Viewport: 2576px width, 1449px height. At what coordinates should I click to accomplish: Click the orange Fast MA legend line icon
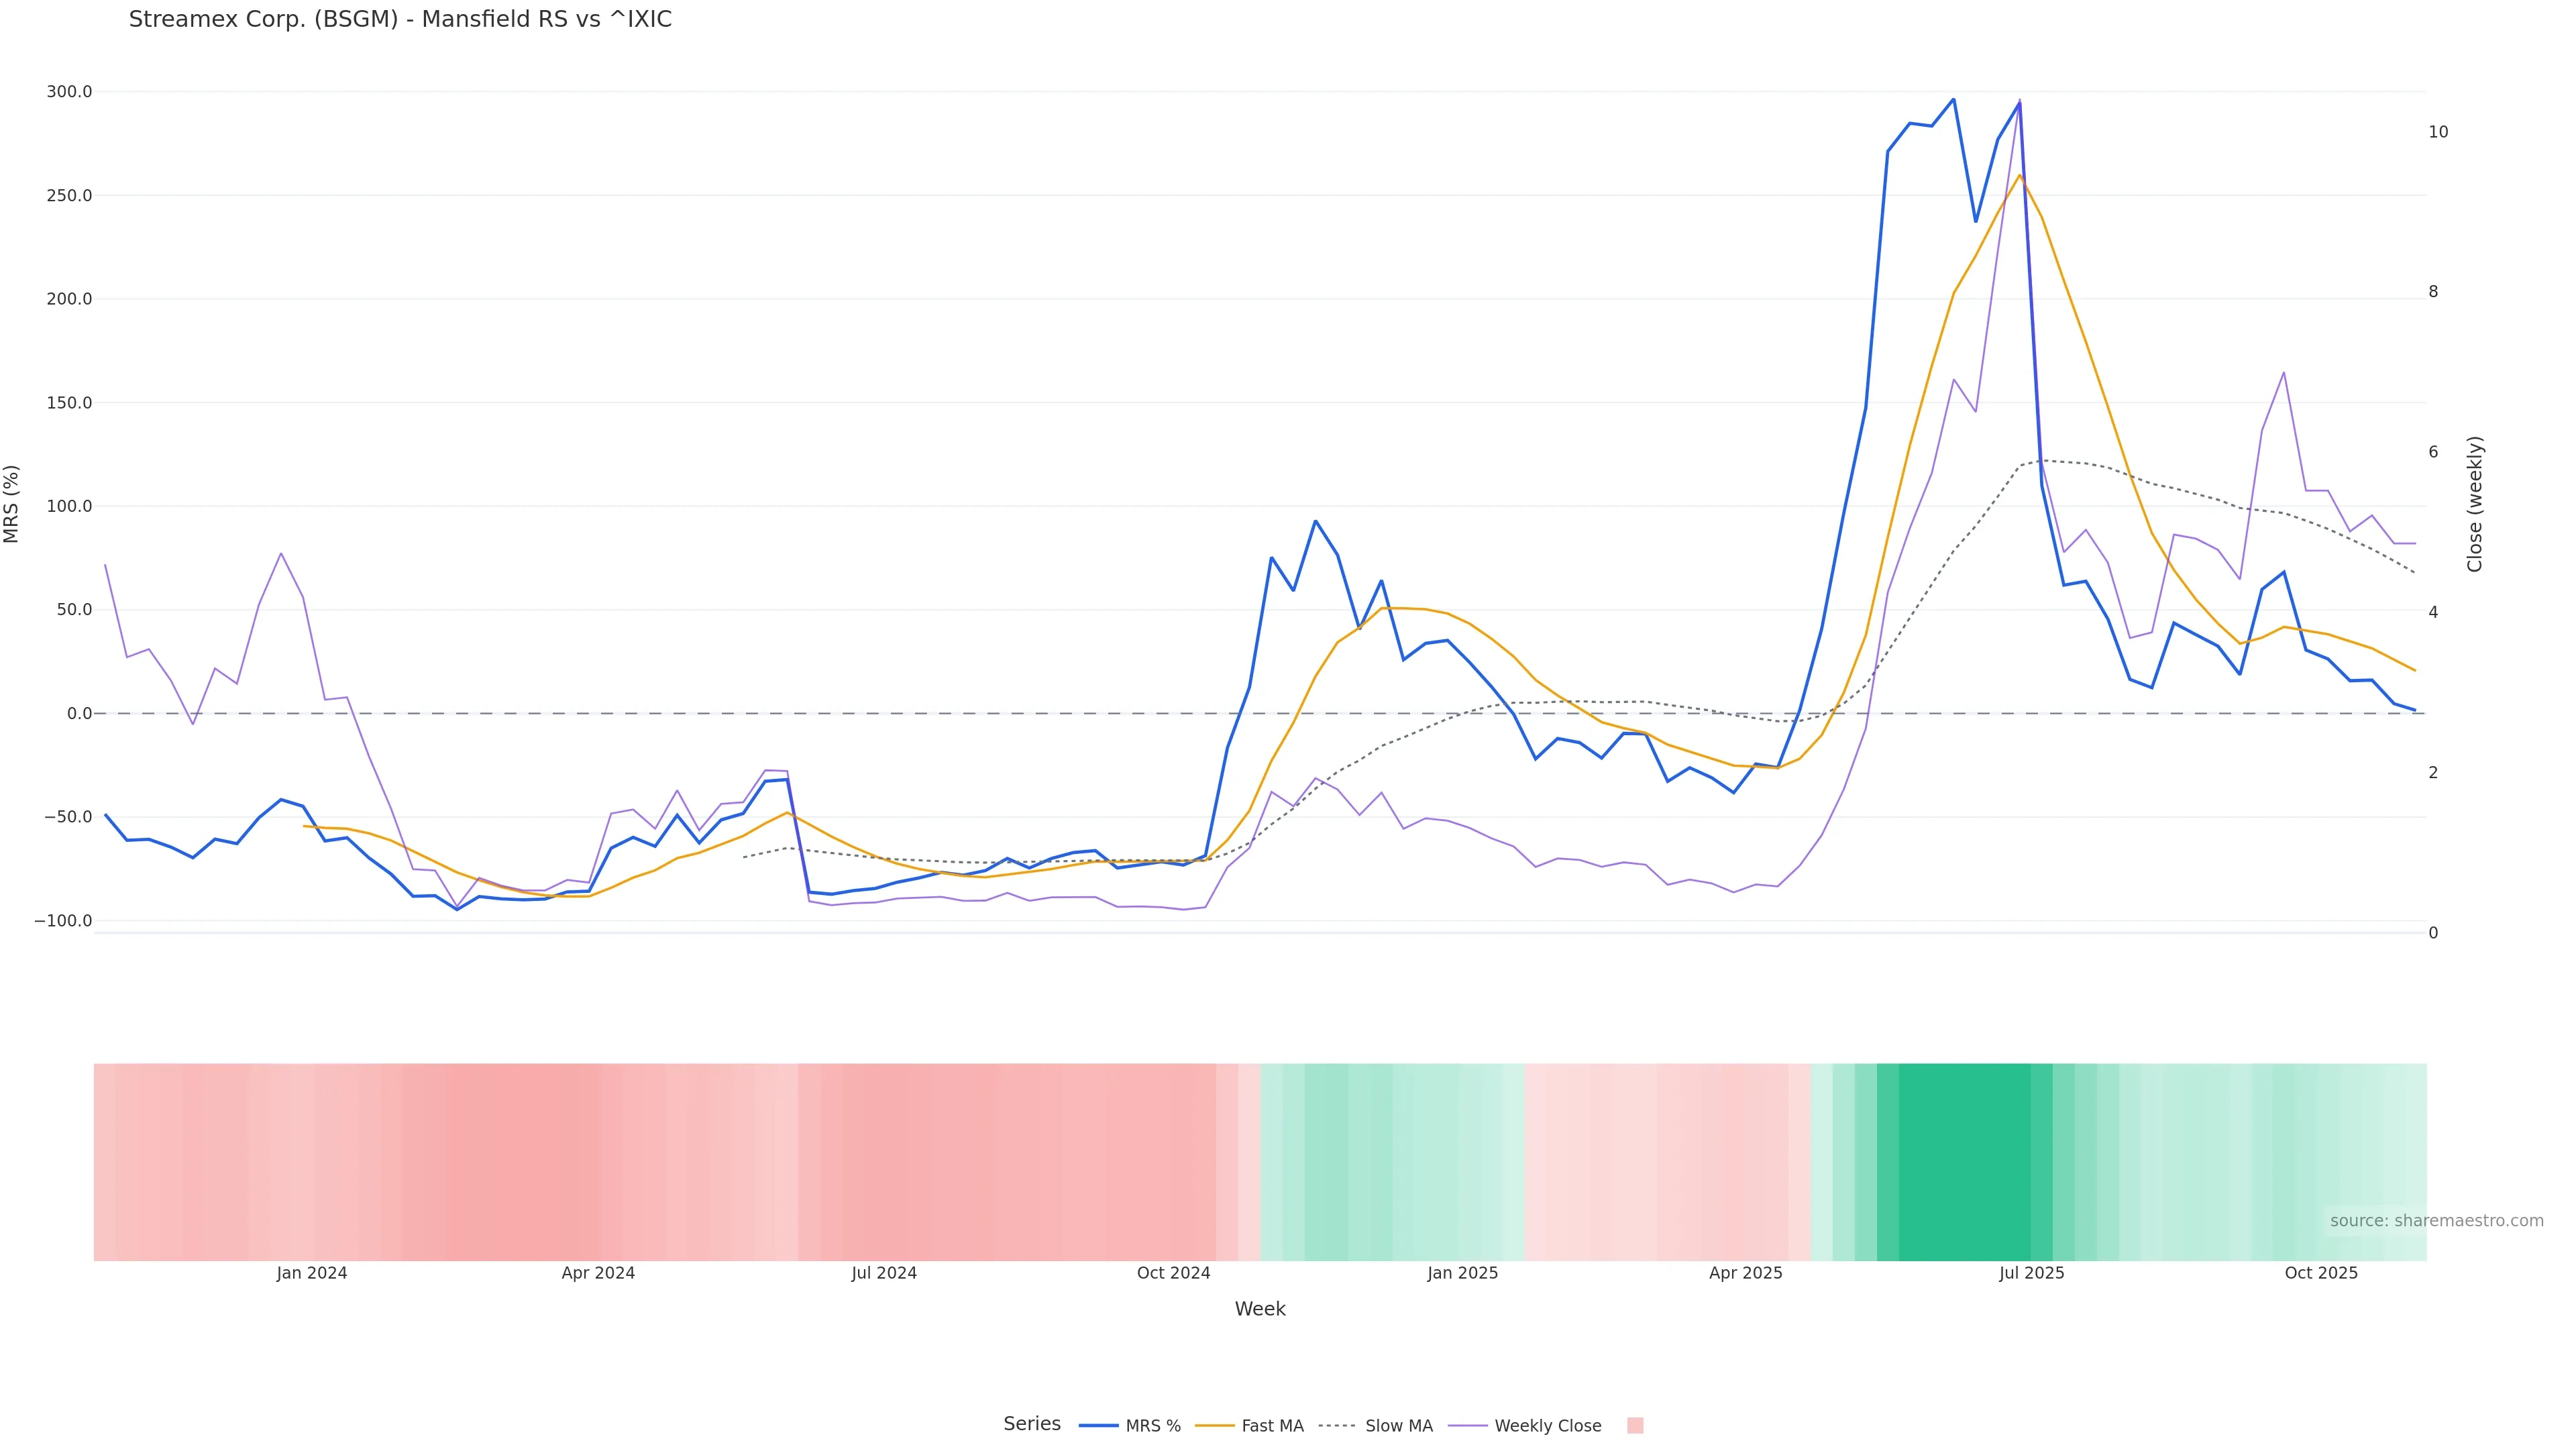(x=1215, y=1426)
